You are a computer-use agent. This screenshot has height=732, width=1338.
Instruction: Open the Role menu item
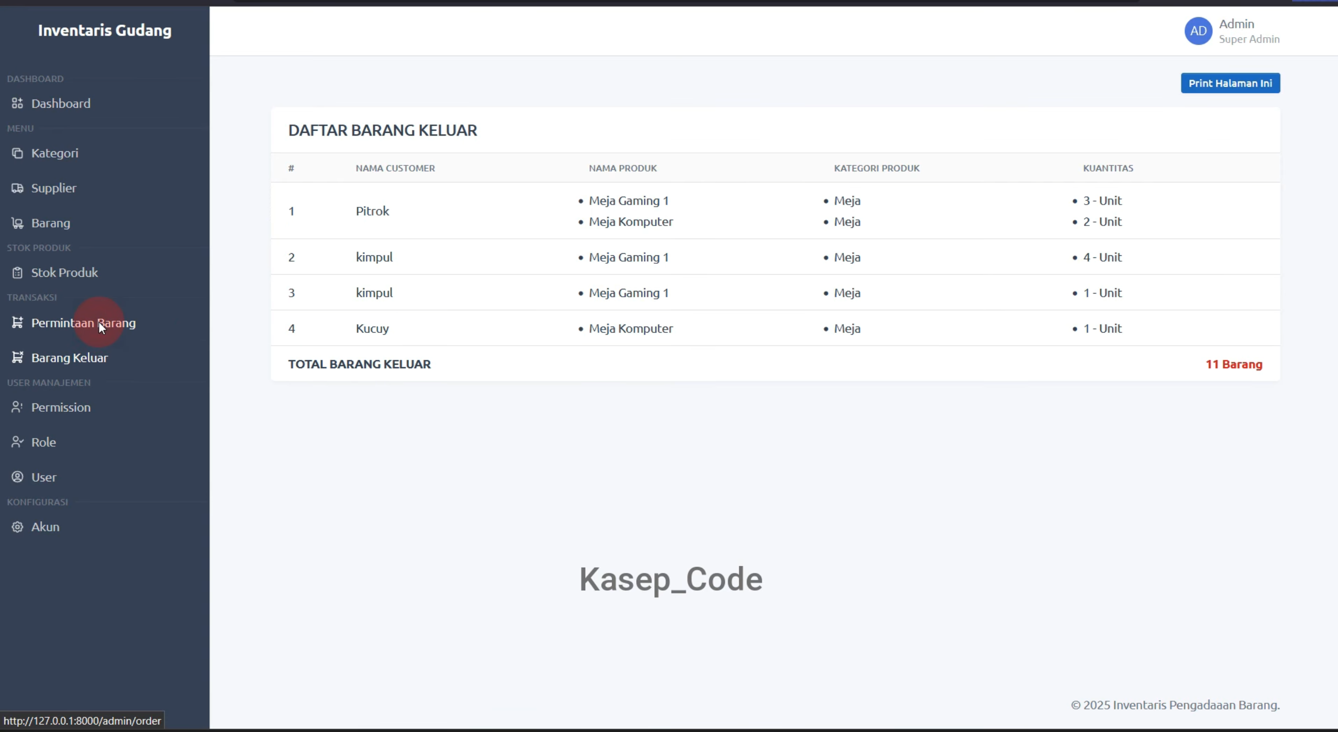point(43,442)
